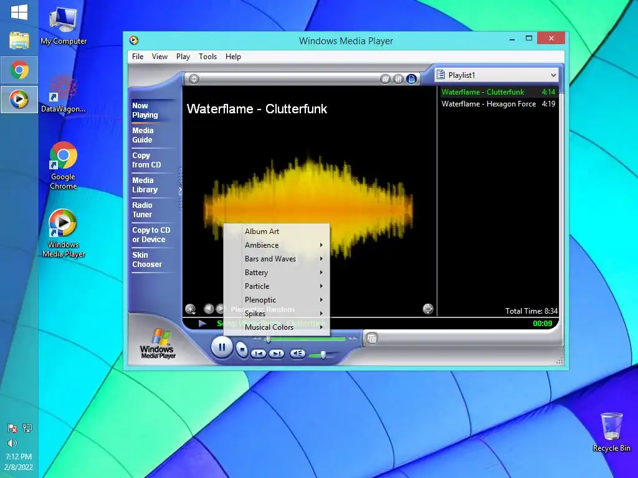Screen dimensions: 638x478
Task: Open the Radio Tuner tab
Action: [x=151, y=210]
